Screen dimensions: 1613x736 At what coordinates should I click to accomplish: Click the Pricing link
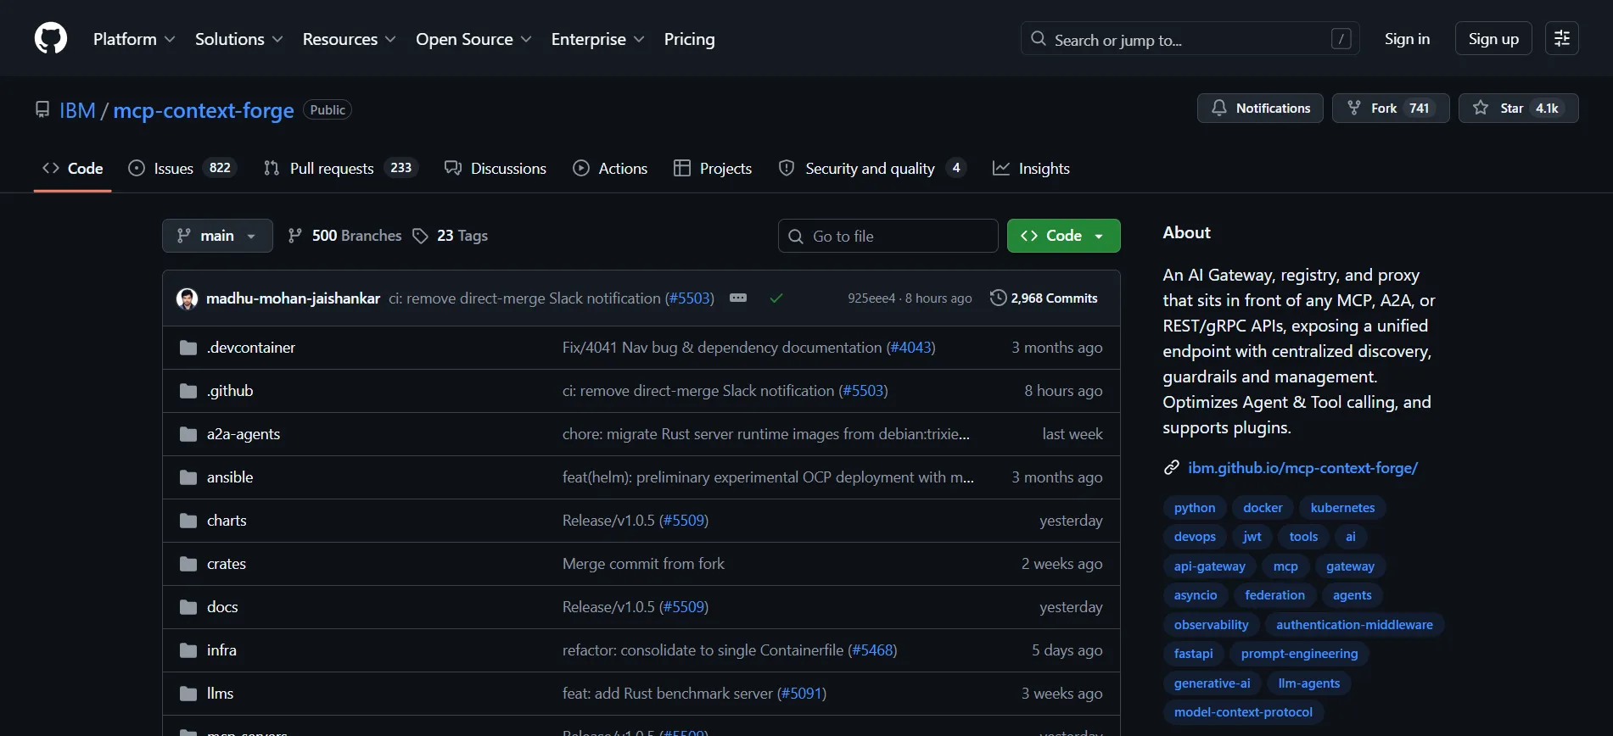point(689,39)
